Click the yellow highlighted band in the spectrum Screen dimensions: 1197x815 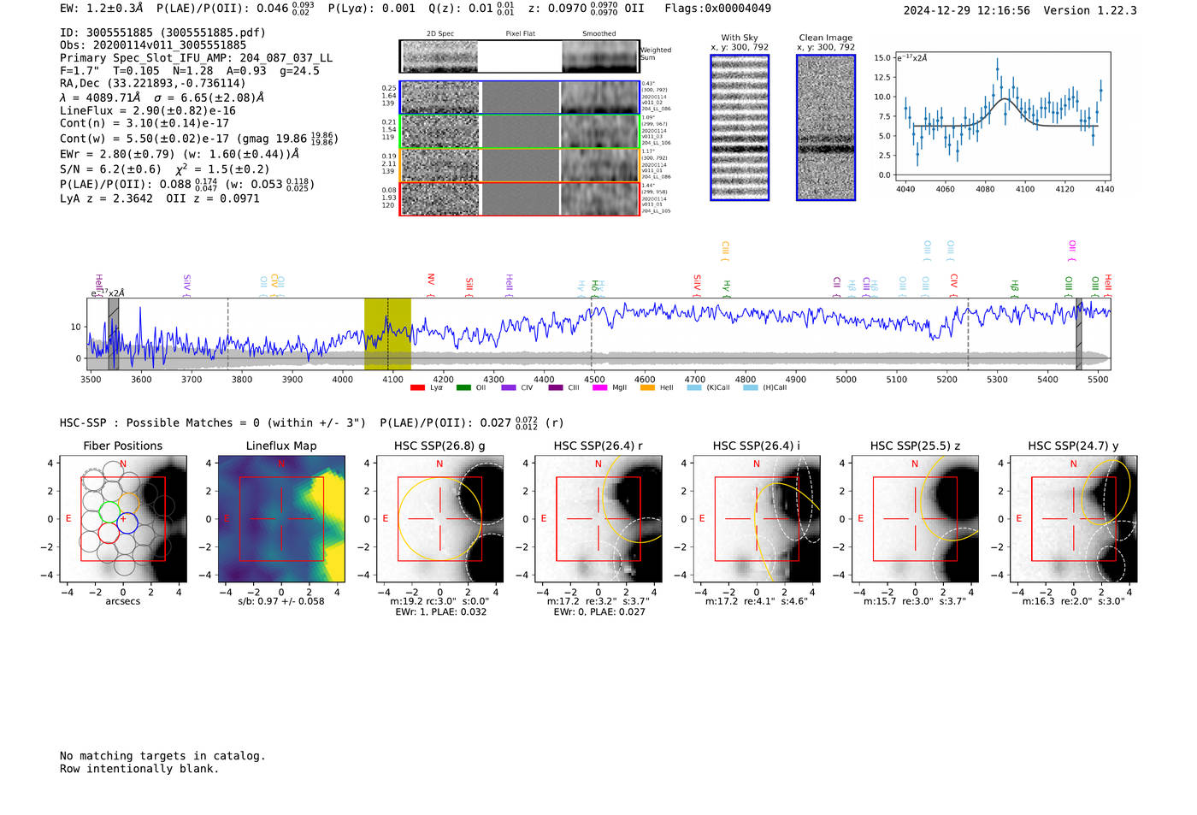pyautogui.click(x=387, y=334)
